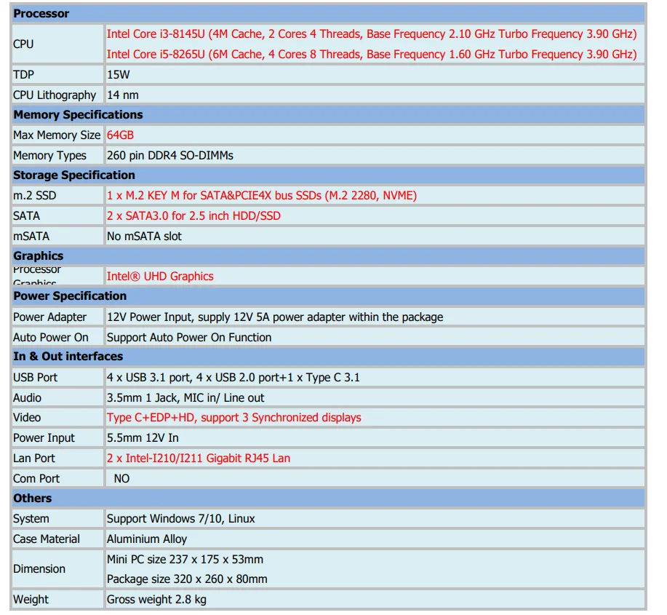Click the Intel-I210/I211 Gigabit RJ45 Lan value

(199, 459)
